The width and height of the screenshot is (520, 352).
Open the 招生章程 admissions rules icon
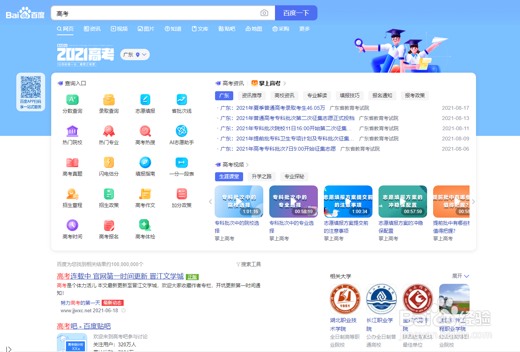click(72, 194)
